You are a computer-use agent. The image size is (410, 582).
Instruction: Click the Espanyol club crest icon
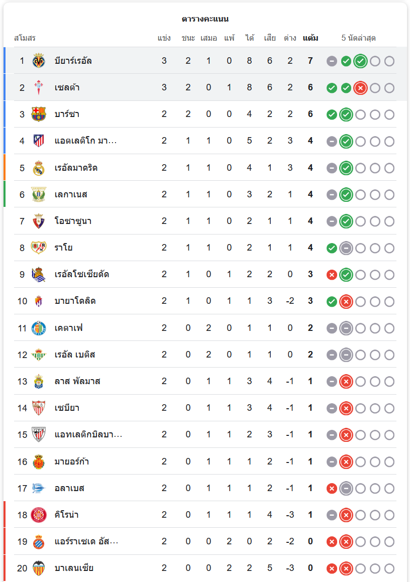pos(39,541)
